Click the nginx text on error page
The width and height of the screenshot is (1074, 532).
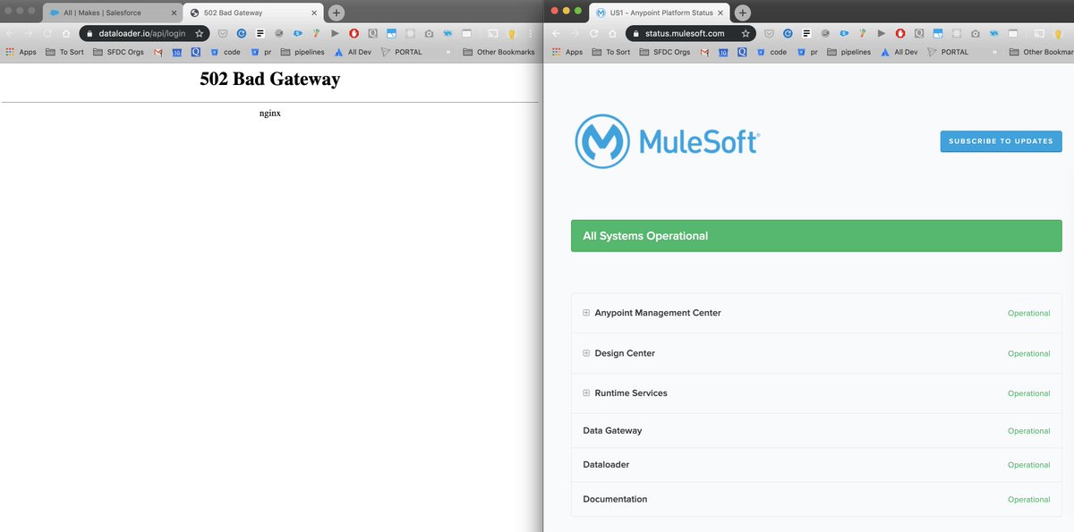click(269, 114)
